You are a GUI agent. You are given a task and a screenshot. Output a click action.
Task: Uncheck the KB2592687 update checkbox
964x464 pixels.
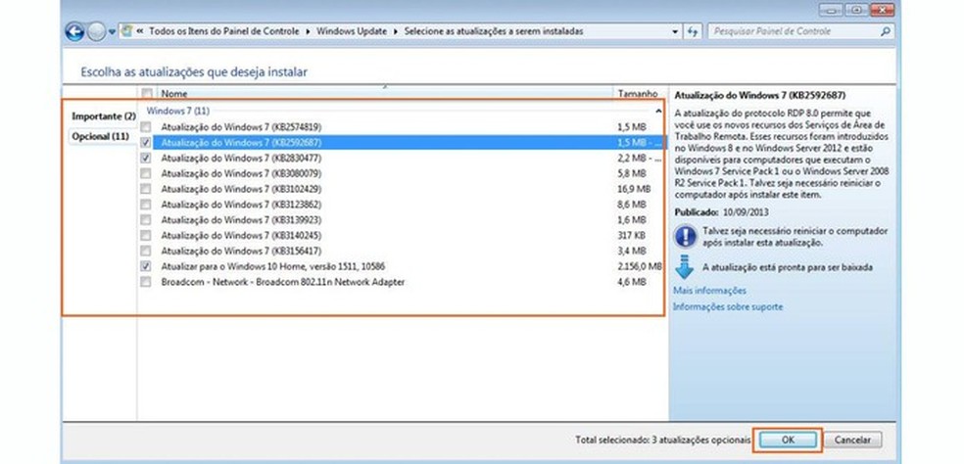146,143
